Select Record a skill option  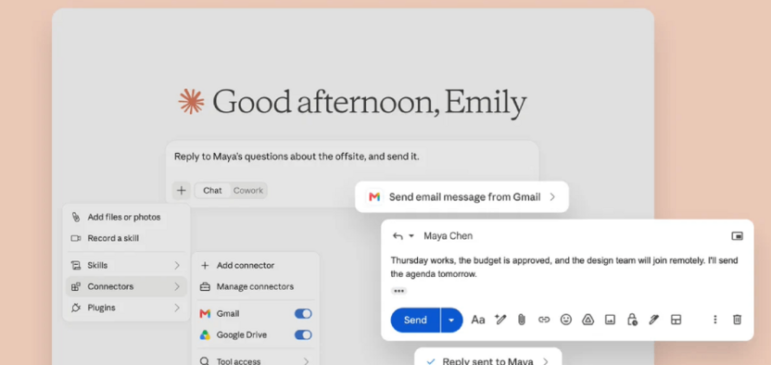[126, 238]
